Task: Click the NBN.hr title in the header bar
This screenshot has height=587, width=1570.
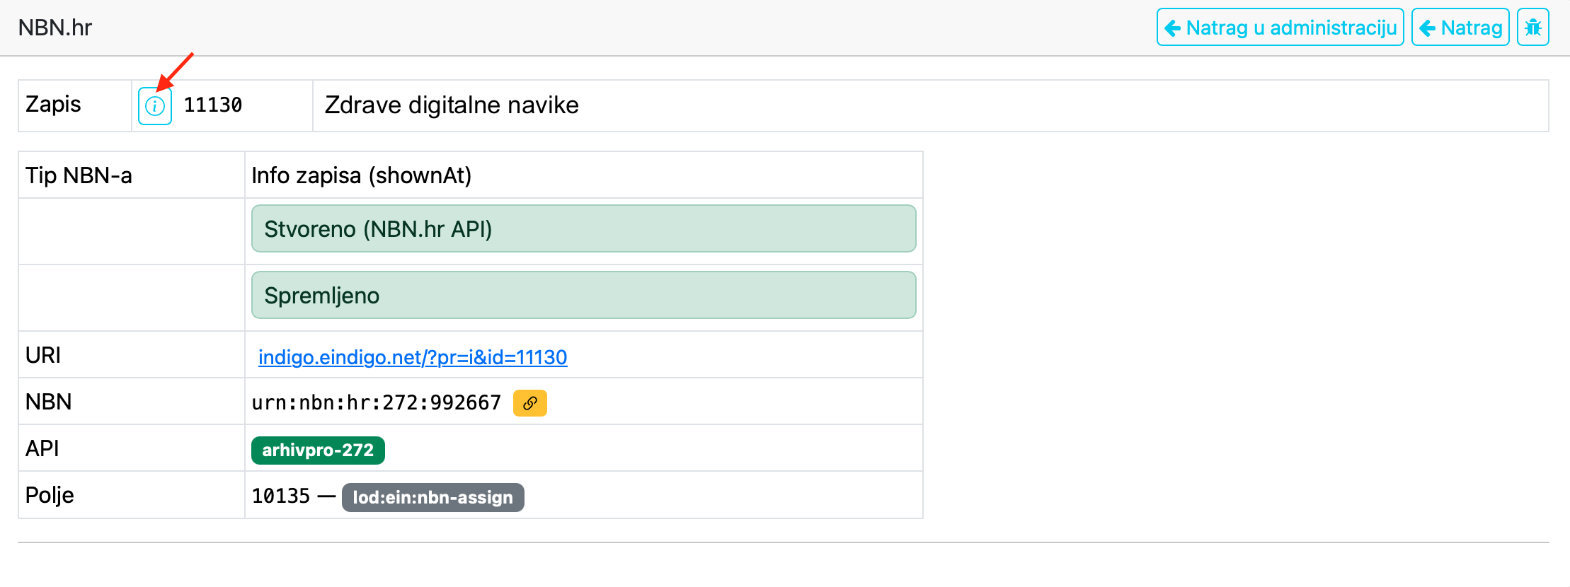Action: coord(55,27)
